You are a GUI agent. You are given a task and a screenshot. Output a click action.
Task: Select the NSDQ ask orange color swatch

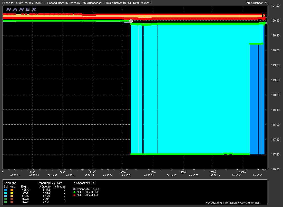coord(12,190)
